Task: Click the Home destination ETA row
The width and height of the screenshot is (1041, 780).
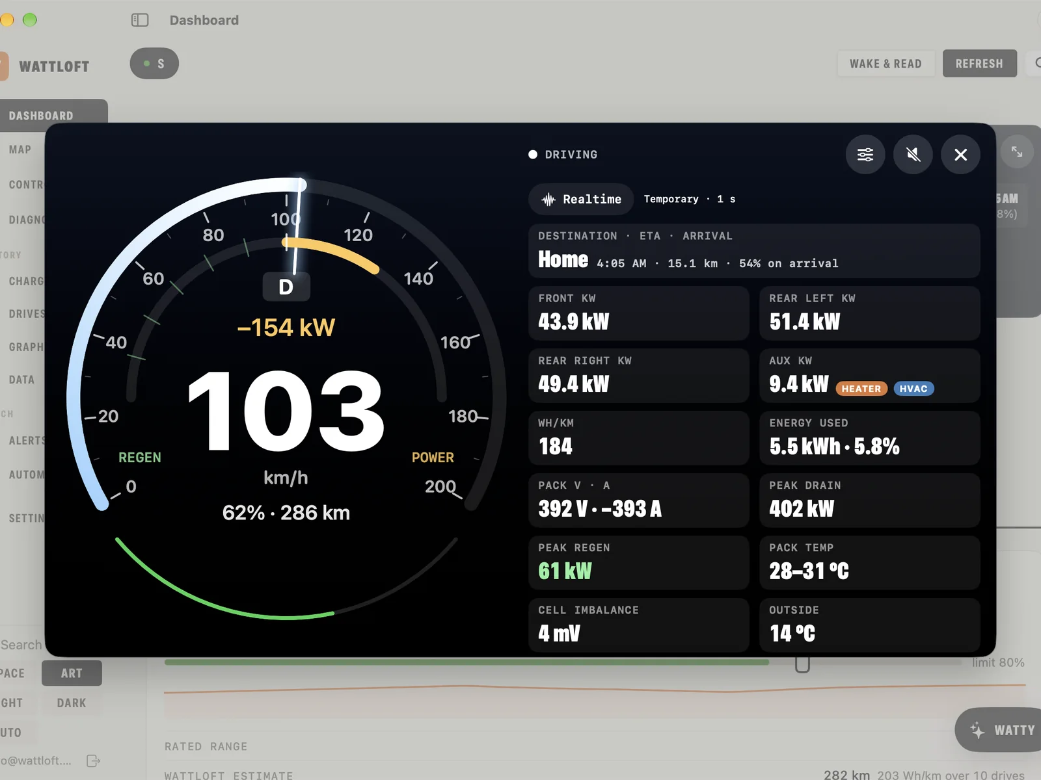Action: (755, 251)
